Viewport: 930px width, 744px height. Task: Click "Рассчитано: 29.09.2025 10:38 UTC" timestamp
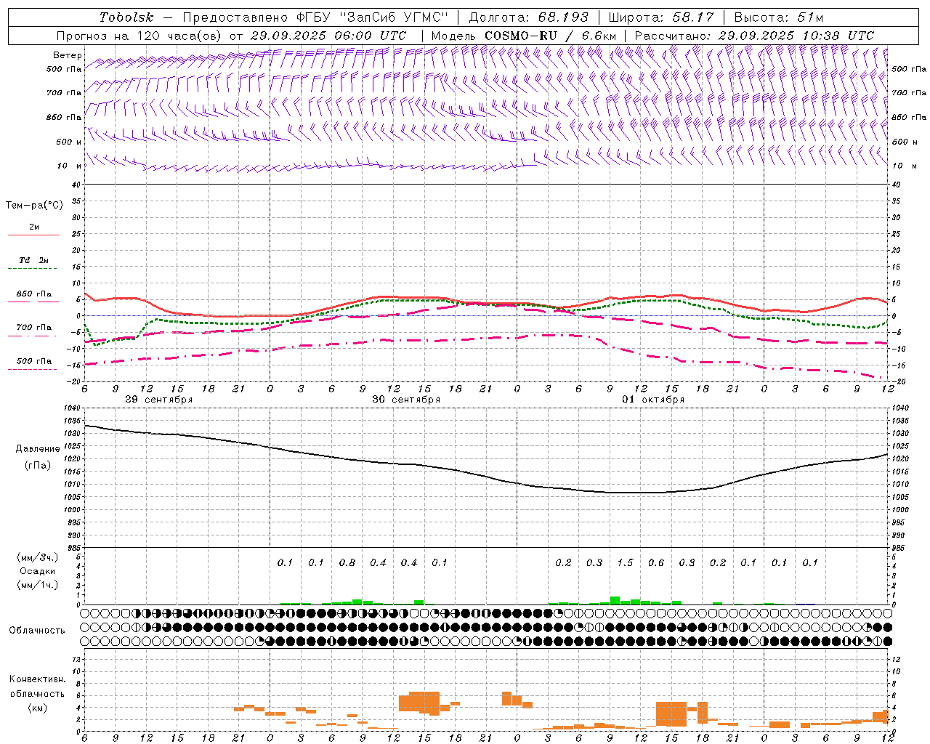[754, 36]
